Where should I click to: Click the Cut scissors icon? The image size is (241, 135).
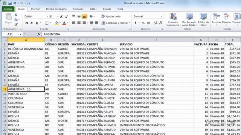pyautogui.click(x=16, y=15)
